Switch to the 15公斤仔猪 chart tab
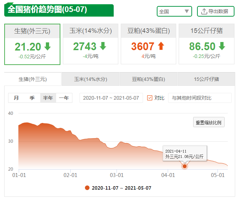238x201 pixels. click(x=207, y=79)
